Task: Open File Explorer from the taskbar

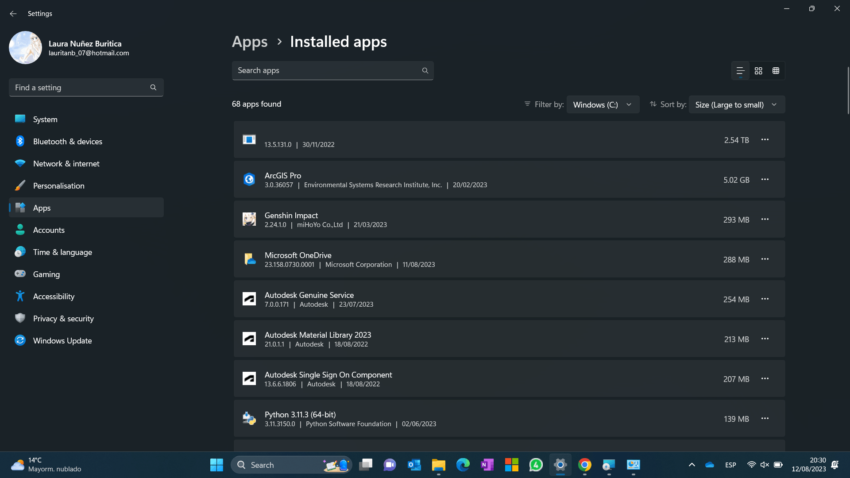Action: [x=438, y=465]
